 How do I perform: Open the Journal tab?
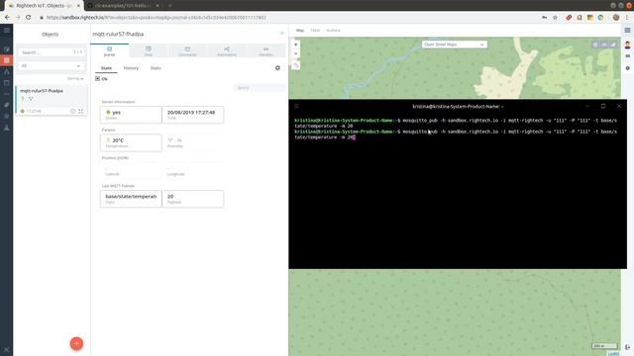tap(110, 51)
